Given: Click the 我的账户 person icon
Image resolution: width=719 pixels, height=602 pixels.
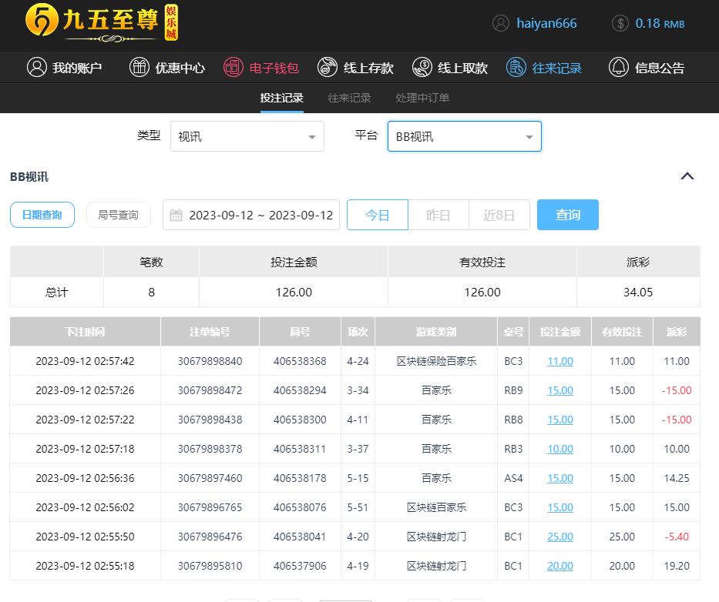Looking at the screenshot, I should coord(36,68).
